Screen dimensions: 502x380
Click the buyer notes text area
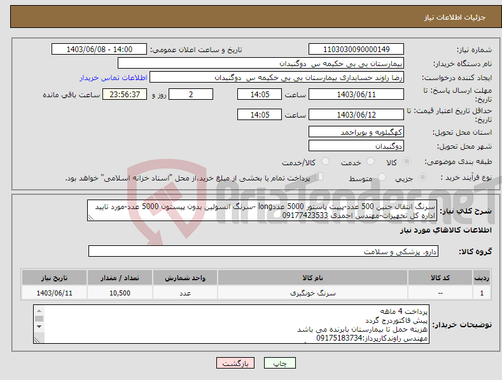[x=231, y=324]
